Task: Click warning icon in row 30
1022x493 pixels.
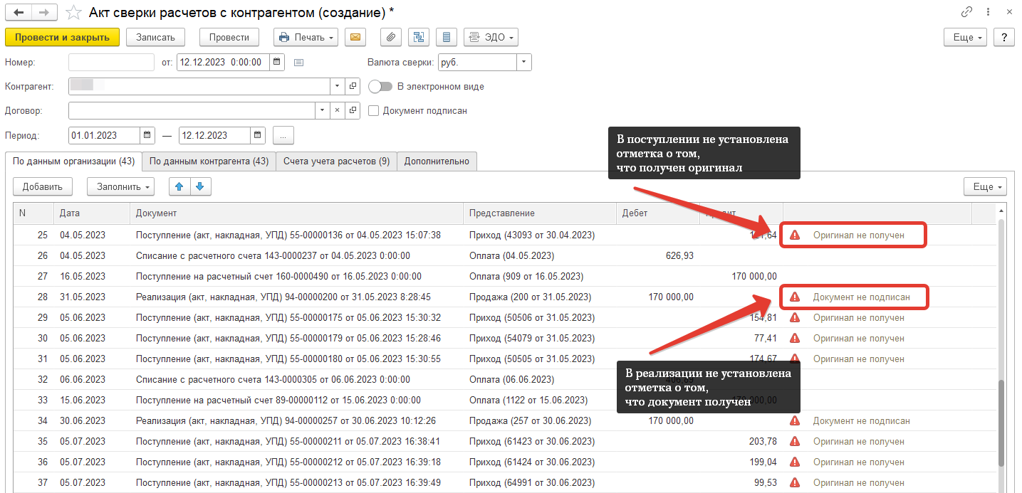Action: pyautogui.click(x=795, y=338)
